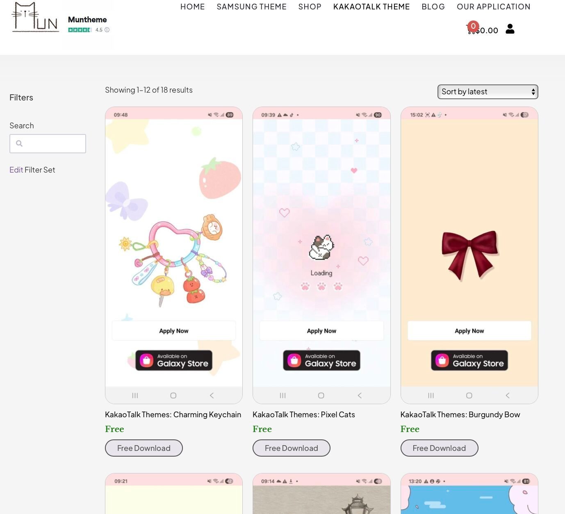Click the Filters heading
The width and height of the screenshot is (565, 514).
tap(21, 97)
